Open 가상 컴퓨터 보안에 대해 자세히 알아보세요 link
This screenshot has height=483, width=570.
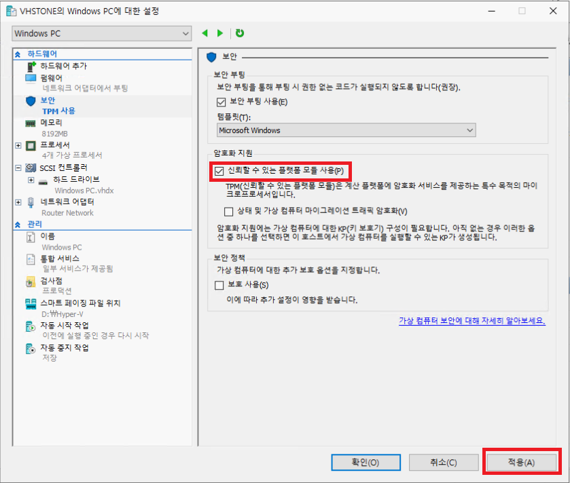click(472, 321)
